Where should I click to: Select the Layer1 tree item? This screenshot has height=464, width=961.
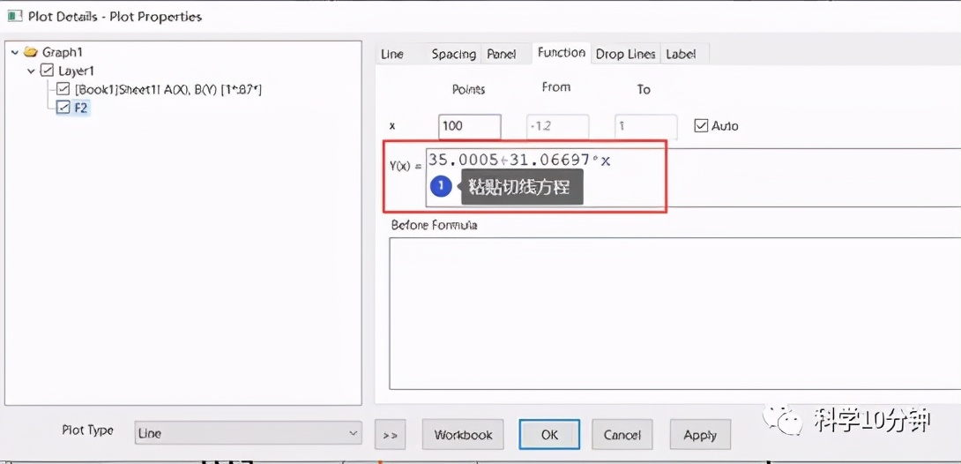tap(76, 71)
